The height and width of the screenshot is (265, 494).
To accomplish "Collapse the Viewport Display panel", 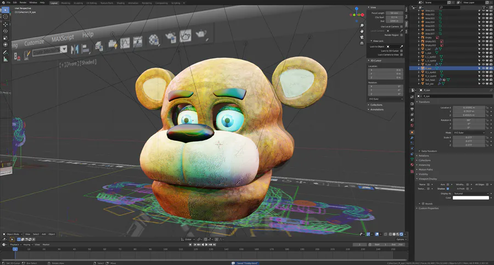I will point(428,179).
